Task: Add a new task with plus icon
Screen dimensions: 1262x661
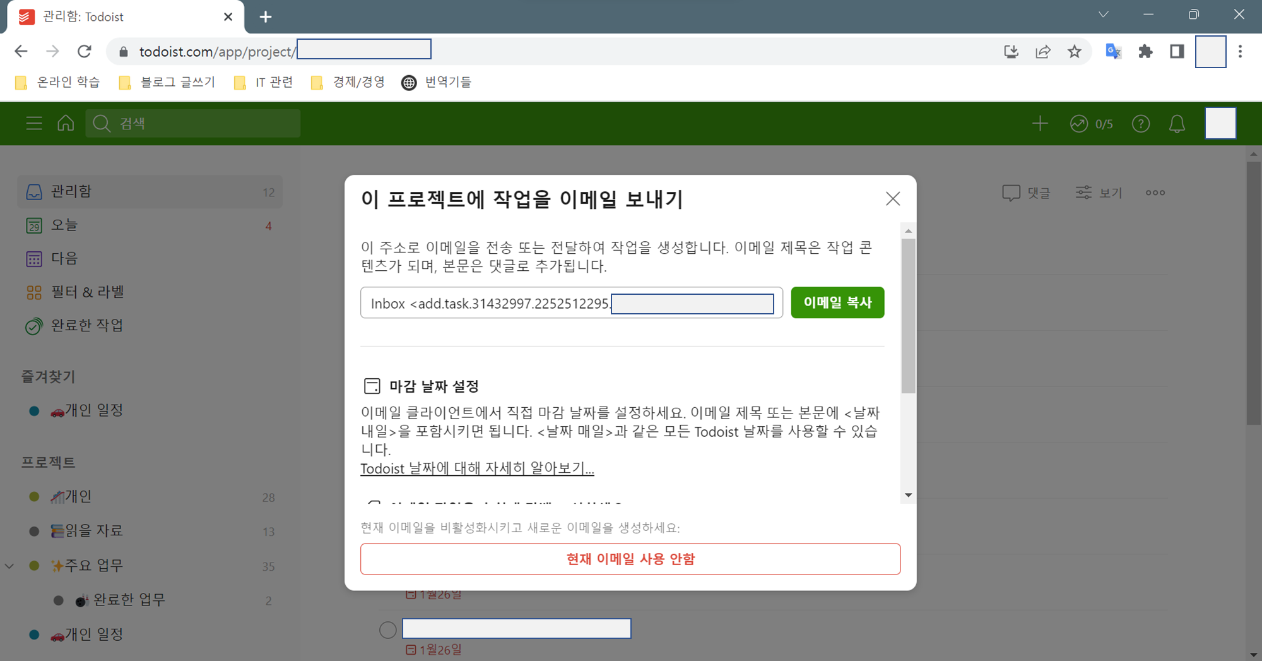Action: (1040, 123)
